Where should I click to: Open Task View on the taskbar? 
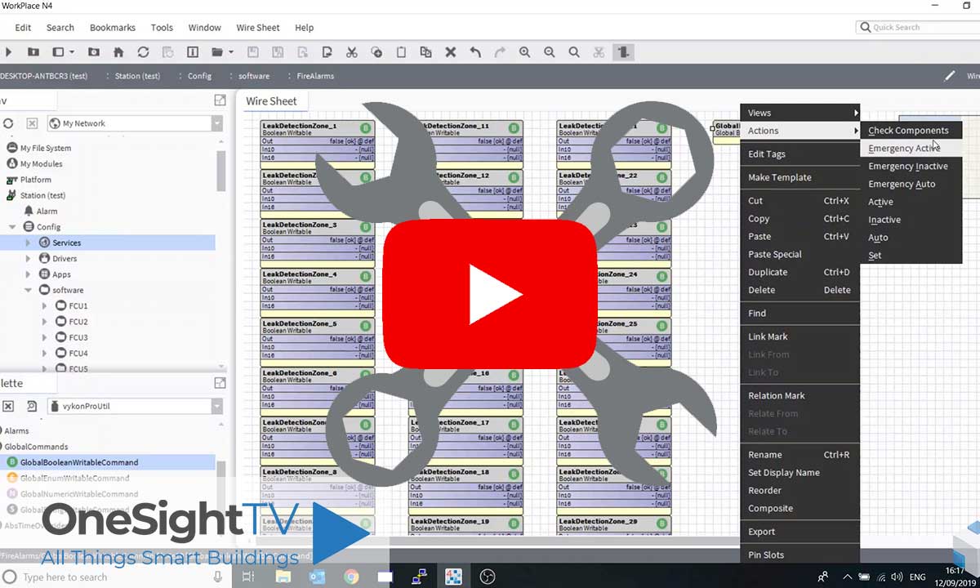pyautogui.click(x=248, y=577)
